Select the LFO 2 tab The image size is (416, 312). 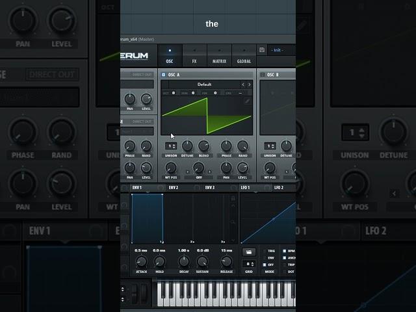pyautogui.click(x=284, y=188)
